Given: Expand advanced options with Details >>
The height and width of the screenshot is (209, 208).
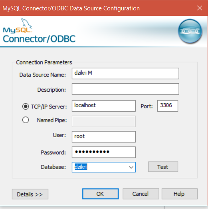Looking at the screenshot, I should [x=30, y=194].
